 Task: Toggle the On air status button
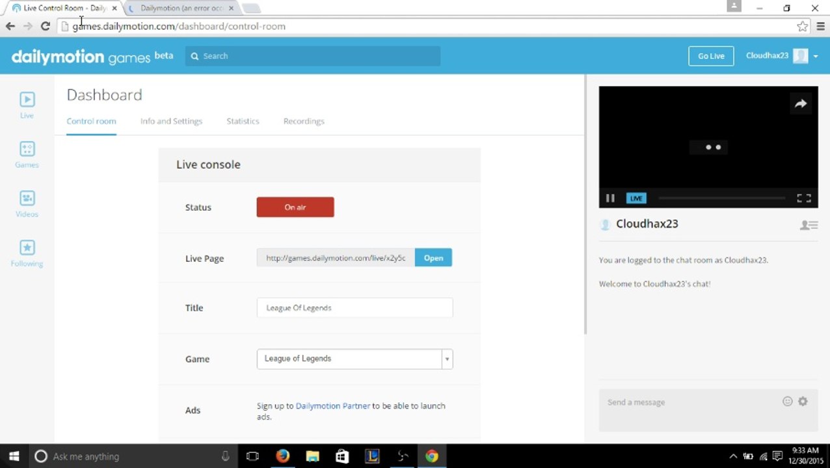pyautogui.click(x=295, y=207)
